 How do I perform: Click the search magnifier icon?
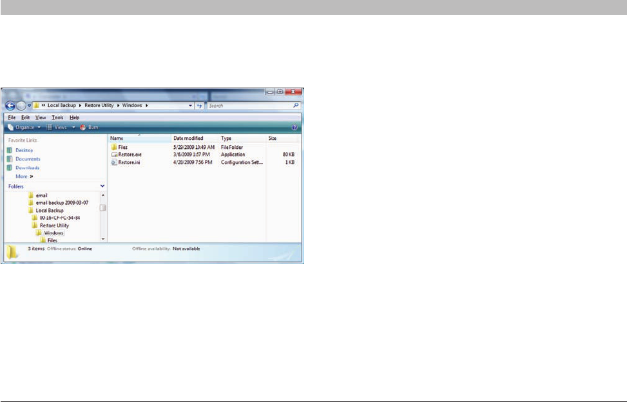click(x=296, y=106)
